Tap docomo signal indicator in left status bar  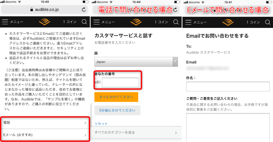tap(8, 2)
